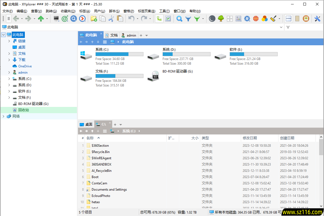Expand the 系统 (C:) tree node
Image resolution: width=324 pixels, height=216 pixels.
click(9, 79)
